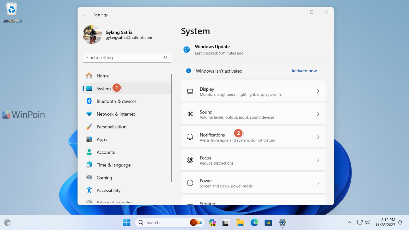Select Accounts in the sidebar
The image size is (409, 230).
click(106, 152)
